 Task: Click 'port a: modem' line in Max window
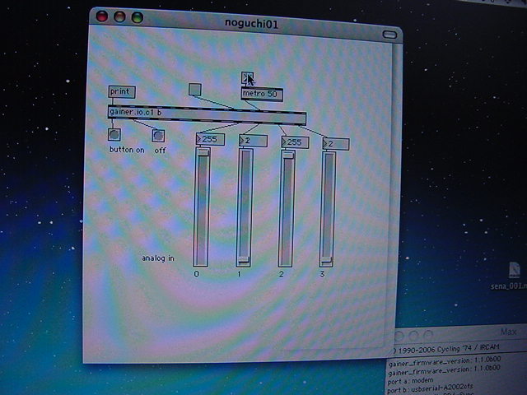point(410,380)
